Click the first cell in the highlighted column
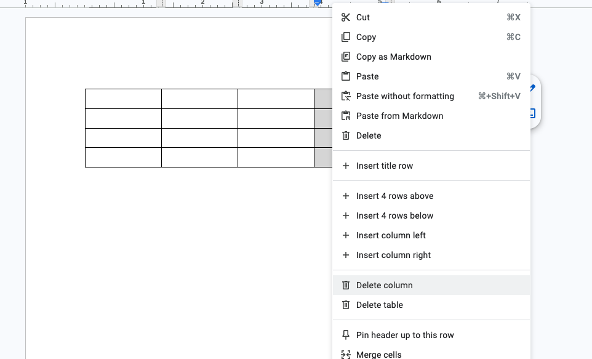Image resolution: width=592 pixels, height=359 pixels. [x=323, y=99]
